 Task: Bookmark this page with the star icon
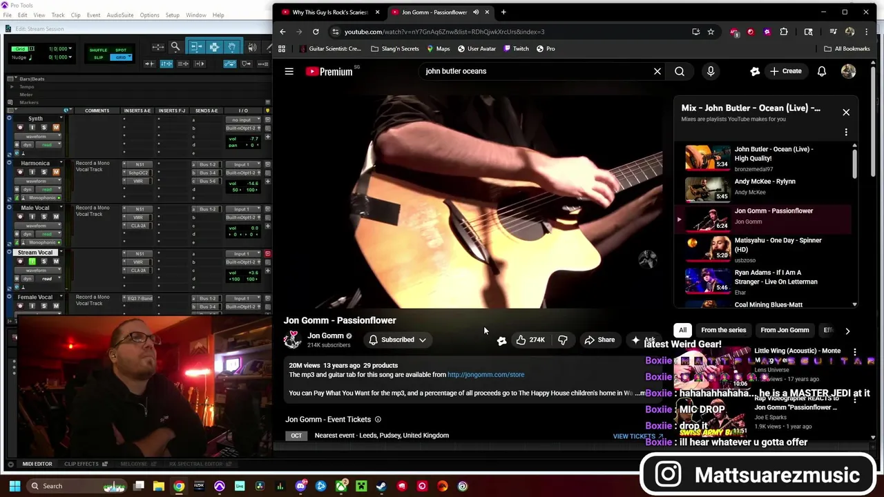coord(711,32)
